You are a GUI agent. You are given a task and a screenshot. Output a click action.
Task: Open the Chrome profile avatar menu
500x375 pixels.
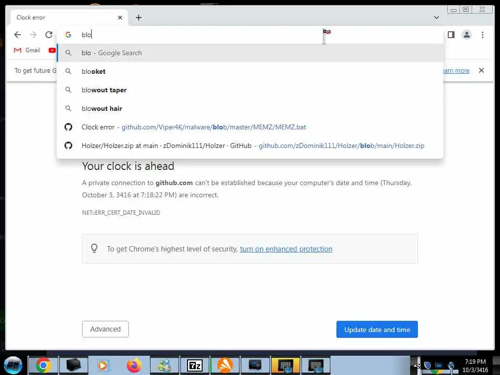coord(466,35)
